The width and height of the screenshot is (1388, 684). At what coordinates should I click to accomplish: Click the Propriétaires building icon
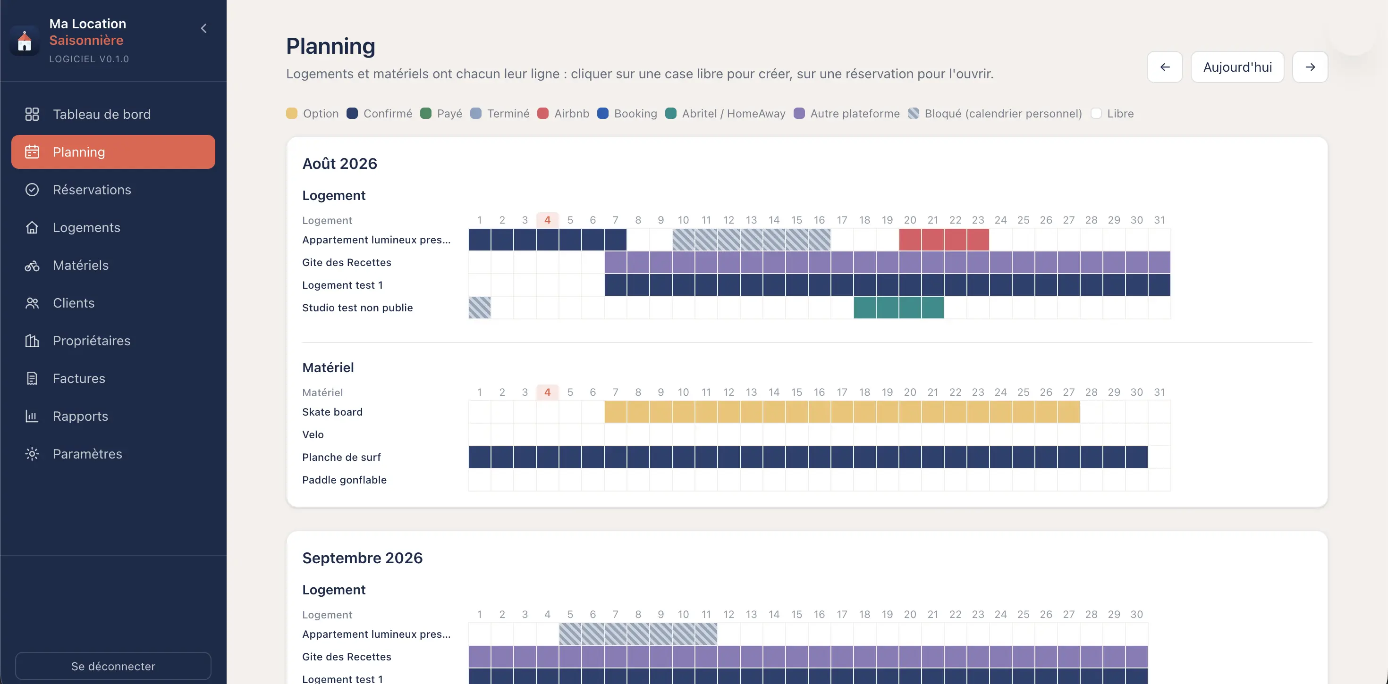[x=32, y=341]
